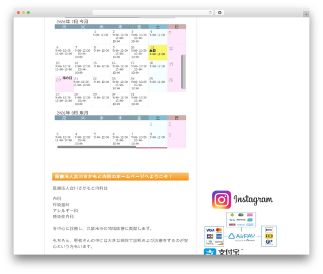The width and height of the screenshot is (323, 274).
Task: Click the 日 header in the July calendar
Action: (x=176, y=27)
